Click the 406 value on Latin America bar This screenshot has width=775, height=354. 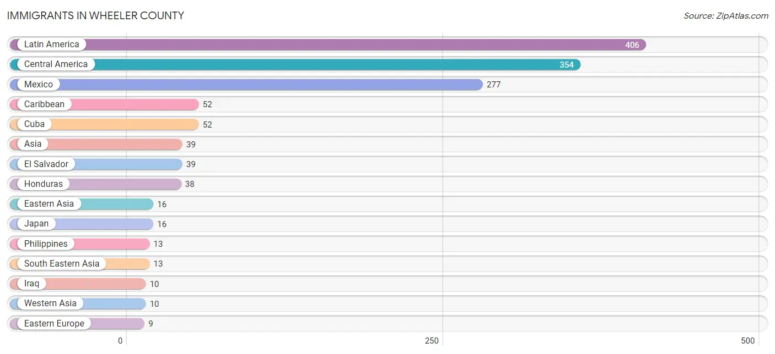632,45
